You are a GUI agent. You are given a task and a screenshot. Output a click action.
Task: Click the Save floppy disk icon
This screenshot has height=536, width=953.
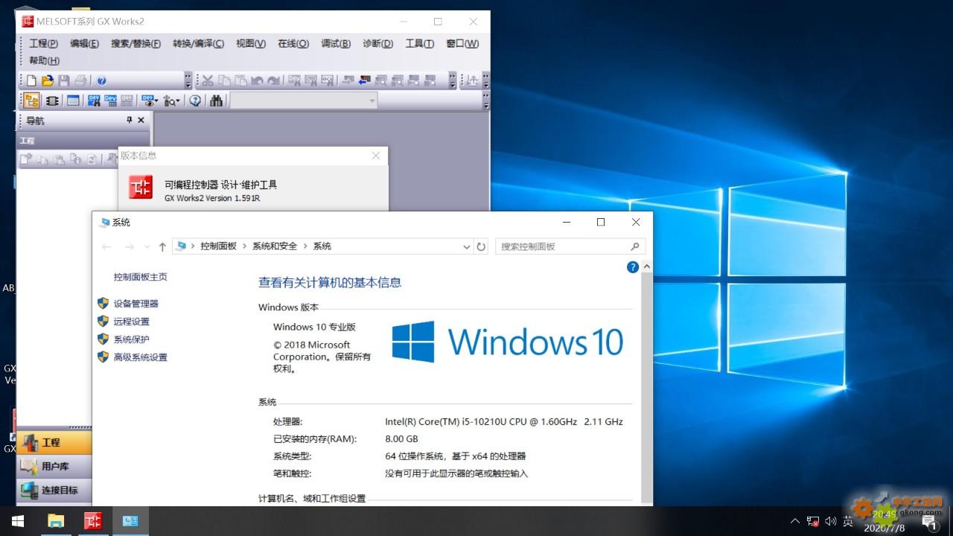pyautogui.click(x=64, y=80)
